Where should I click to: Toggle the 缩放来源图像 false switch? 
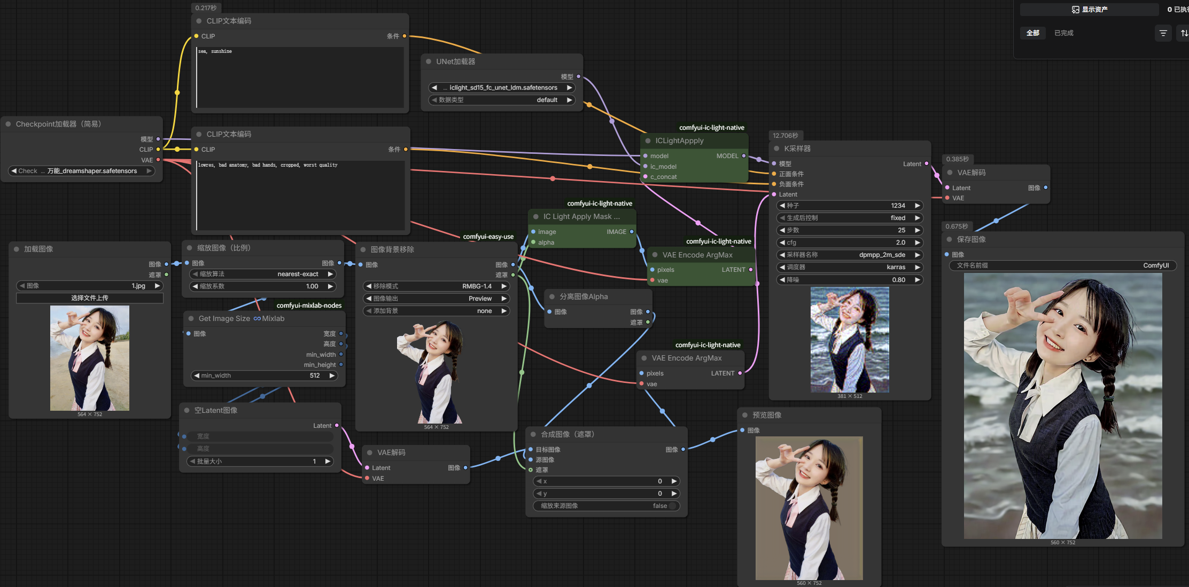pyautogui.click(x=672, y=506)
